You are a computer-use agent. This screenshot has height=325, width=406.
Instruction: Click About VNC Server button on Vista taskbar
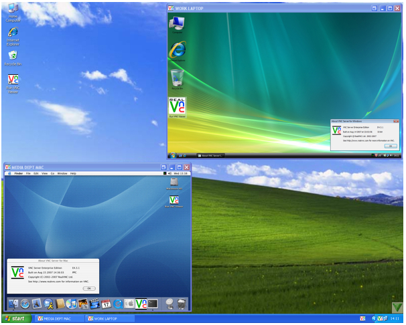(210, 156)
